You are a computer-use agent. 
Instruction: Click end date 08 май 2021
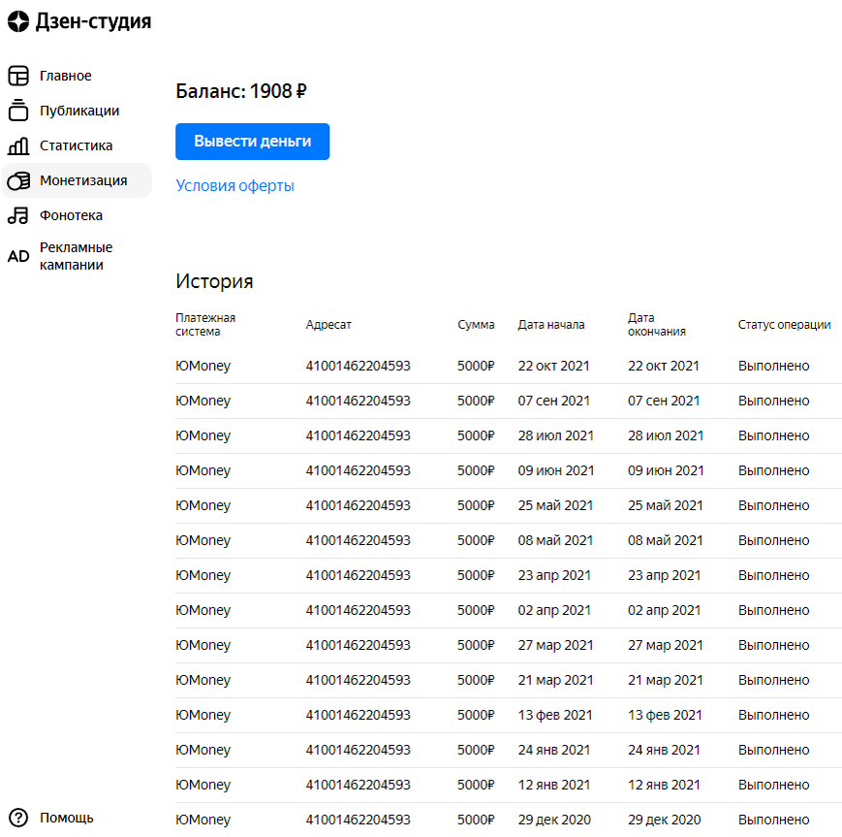pyautogui.click(x=666, y=541)
